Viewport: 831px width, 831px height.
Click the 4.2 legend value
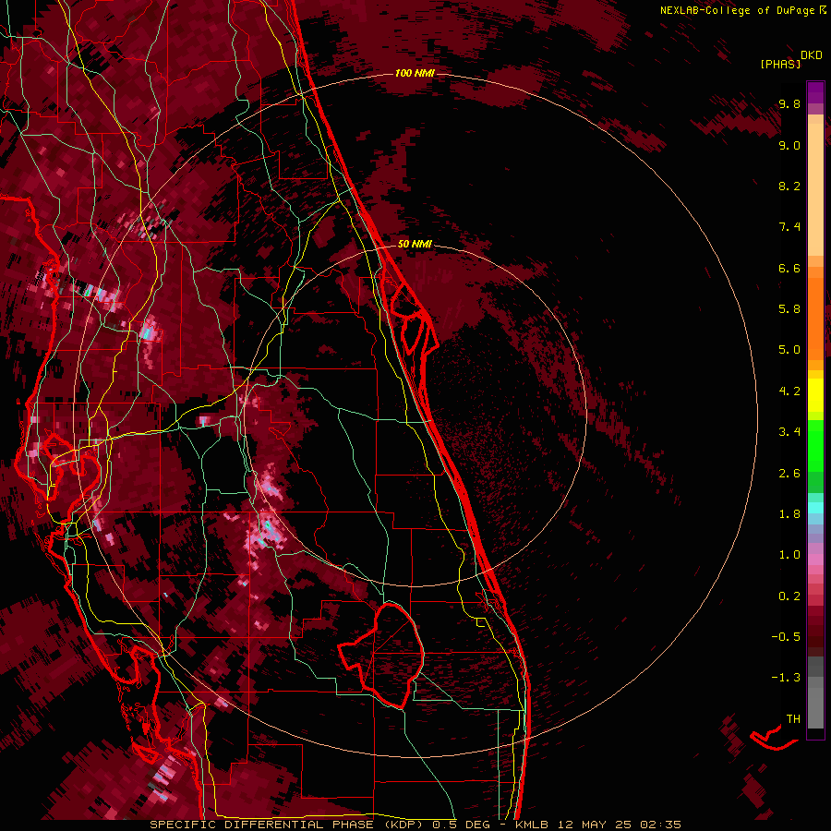coord(789,391)
